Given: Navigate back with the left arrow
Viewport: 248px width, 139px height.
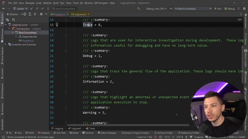Looking at the screenshot, I should pos(3,8).
